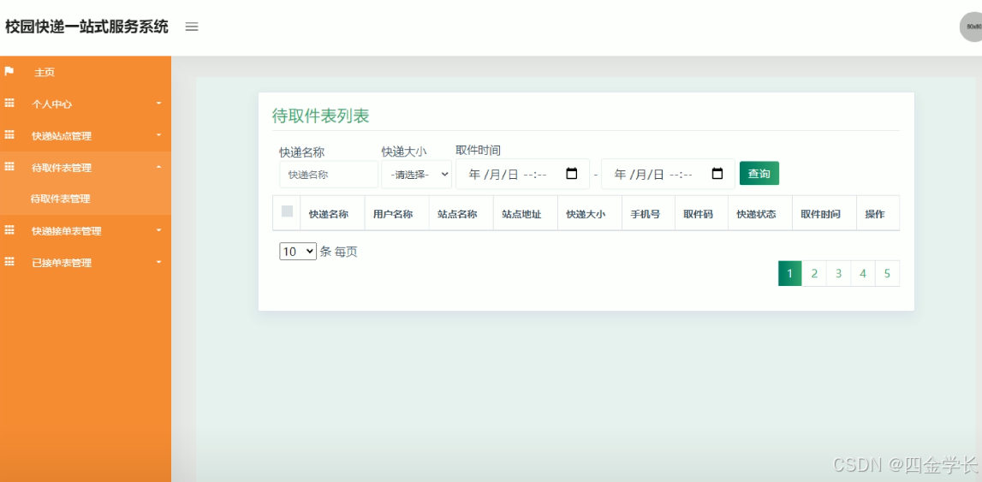Viewport: 982px width, 482px height.
Task: Tick the select-all checkbox in table header
Action: 287,211
